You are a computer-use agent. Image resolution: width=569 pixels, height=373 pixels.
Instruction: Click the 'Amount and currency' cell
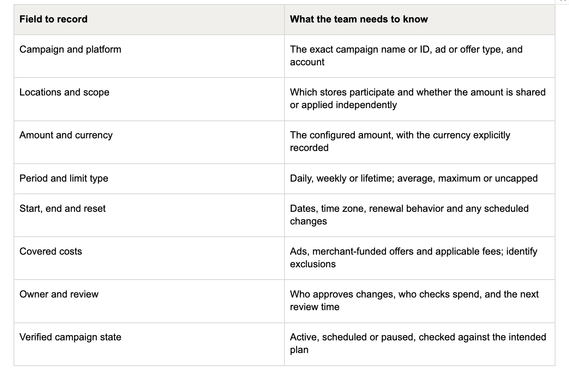click(149, 142)
